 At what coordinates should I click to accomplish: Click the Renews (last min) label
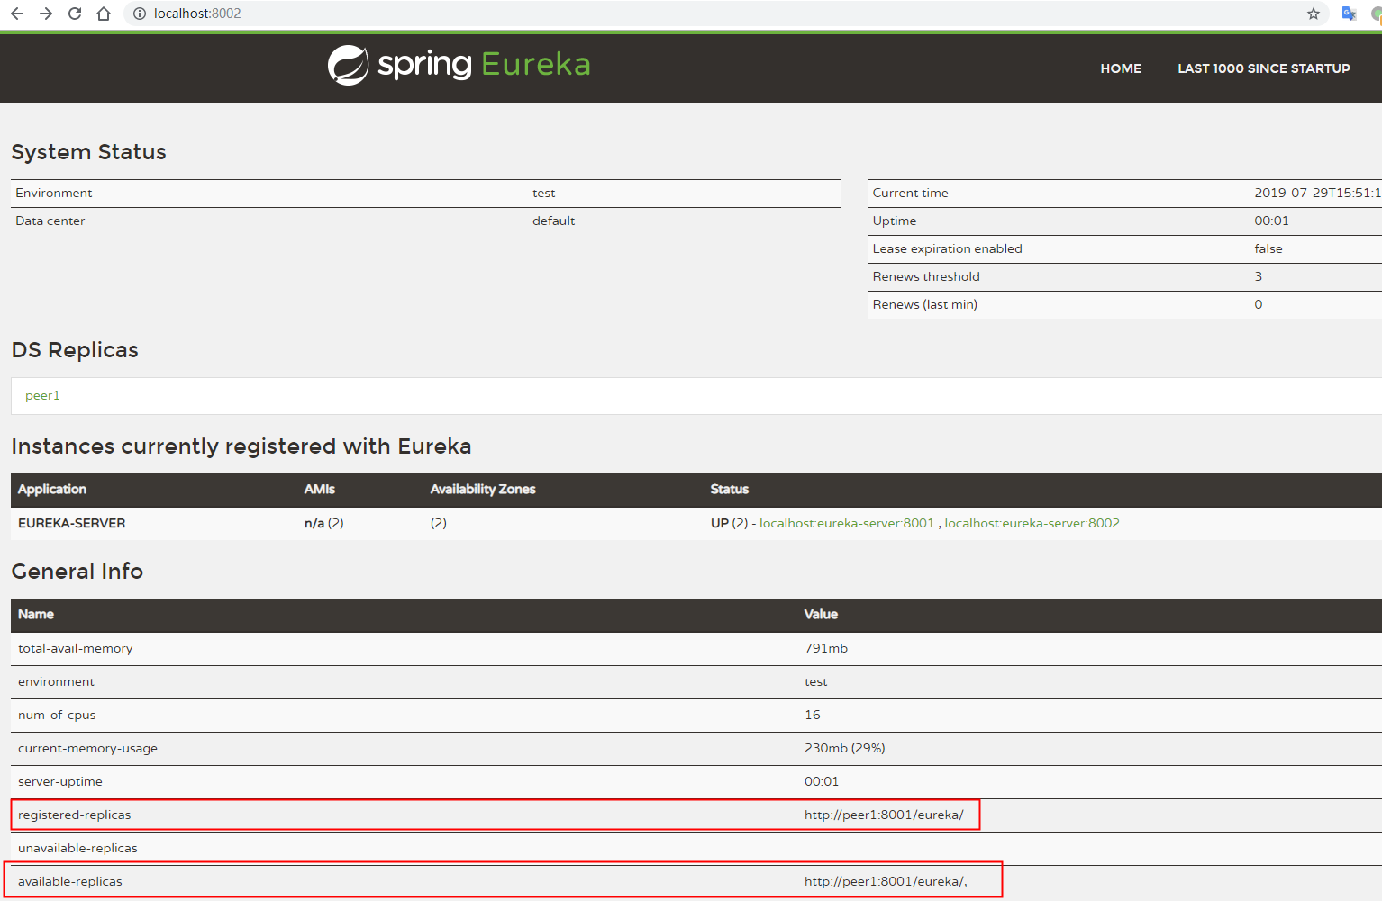point(924,304)
